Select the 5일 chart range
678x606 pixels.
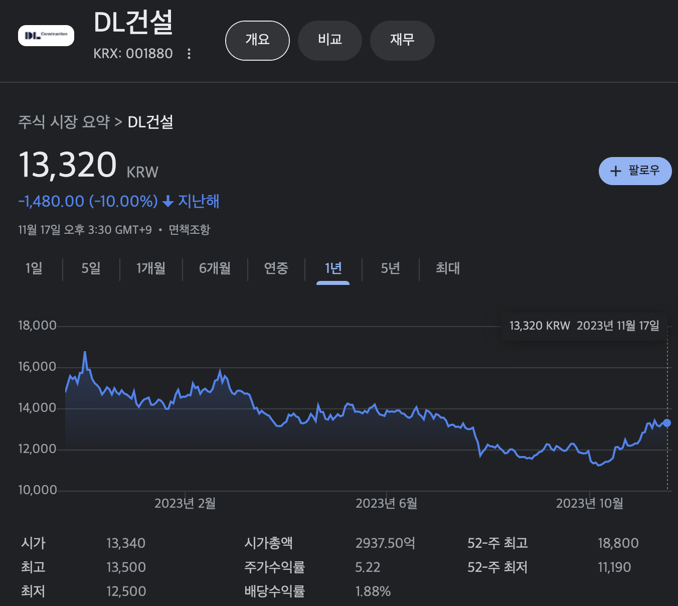(91, 268)
